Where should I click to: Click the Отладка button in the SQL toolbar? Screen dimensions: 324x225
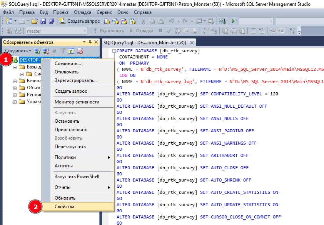[x=142, y=31]
